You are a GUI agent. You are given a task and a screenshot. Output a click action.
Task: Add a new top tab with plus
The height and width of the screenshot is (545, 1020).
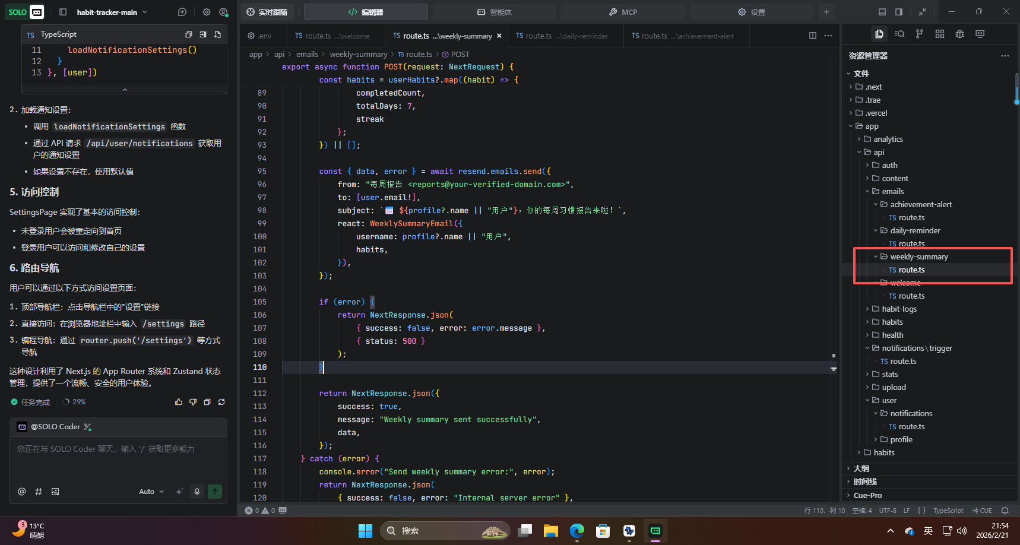click(826, 12)
